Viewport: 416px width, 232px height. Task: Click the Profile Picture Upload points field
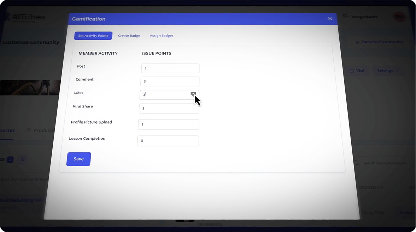tap(168, 124)
